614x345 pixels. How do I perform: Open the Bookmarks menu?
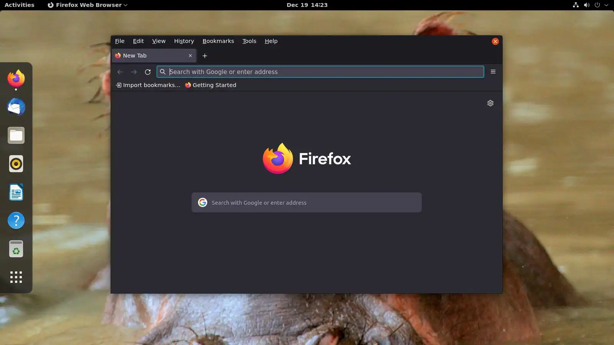218,41
